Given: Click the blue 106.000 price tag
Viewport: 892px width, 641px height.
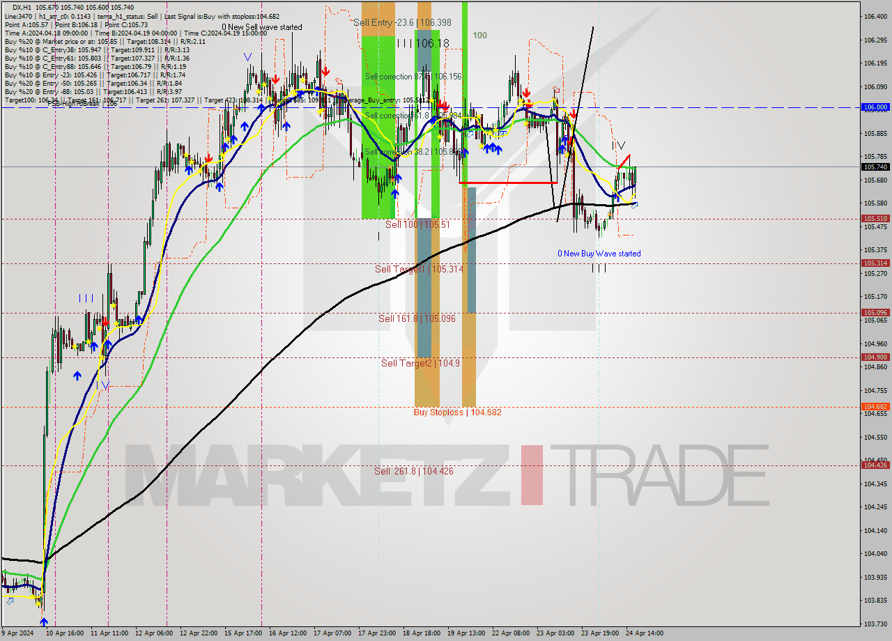Looking at the screenshot, I should click(x=875, y=107).
